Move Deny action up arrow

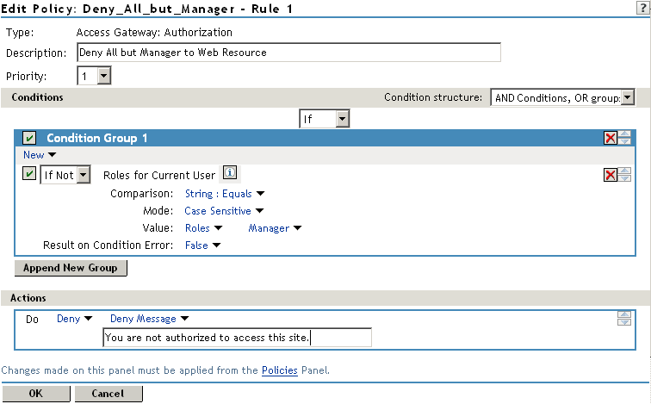[624, 314]
